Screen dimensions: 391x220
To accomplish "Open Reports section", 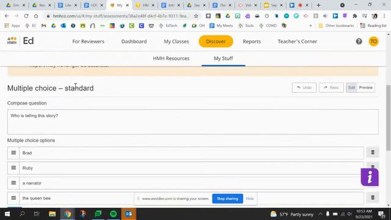I will 252,42.
